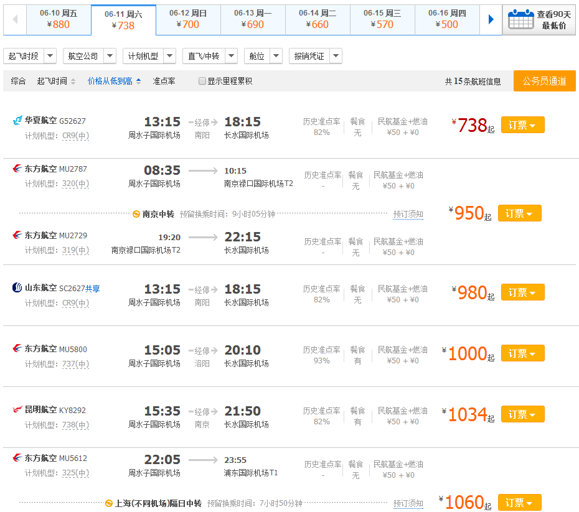Click the 东方航空 MU2787 logo
This screenshot has height=512, width=579.
pyautogui.click(x=17, y=169)
